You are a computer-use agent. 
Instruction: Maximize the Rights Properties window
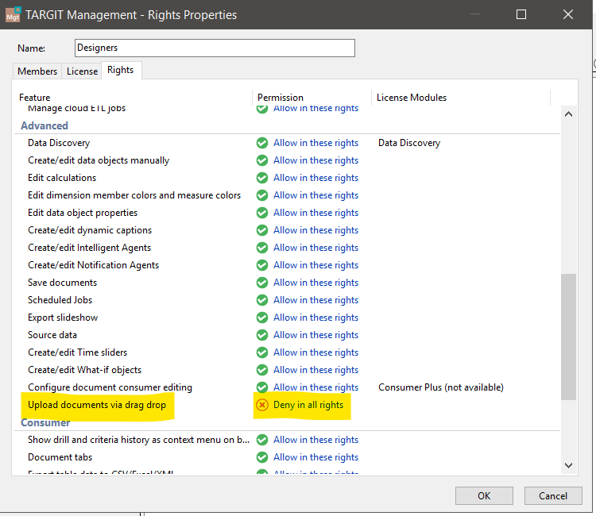521,14
